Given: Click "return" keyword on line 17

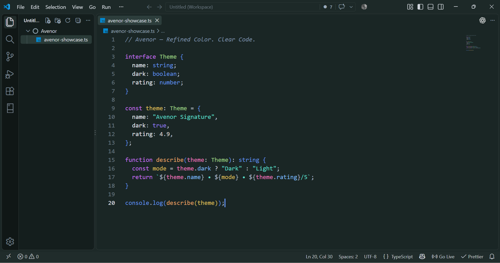Looking at the screenshot, I should pyautogui.click(x=142, y=177).
